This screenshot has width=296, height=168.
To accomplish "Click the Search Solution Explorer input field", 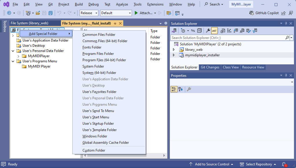I will click(227, 38).
